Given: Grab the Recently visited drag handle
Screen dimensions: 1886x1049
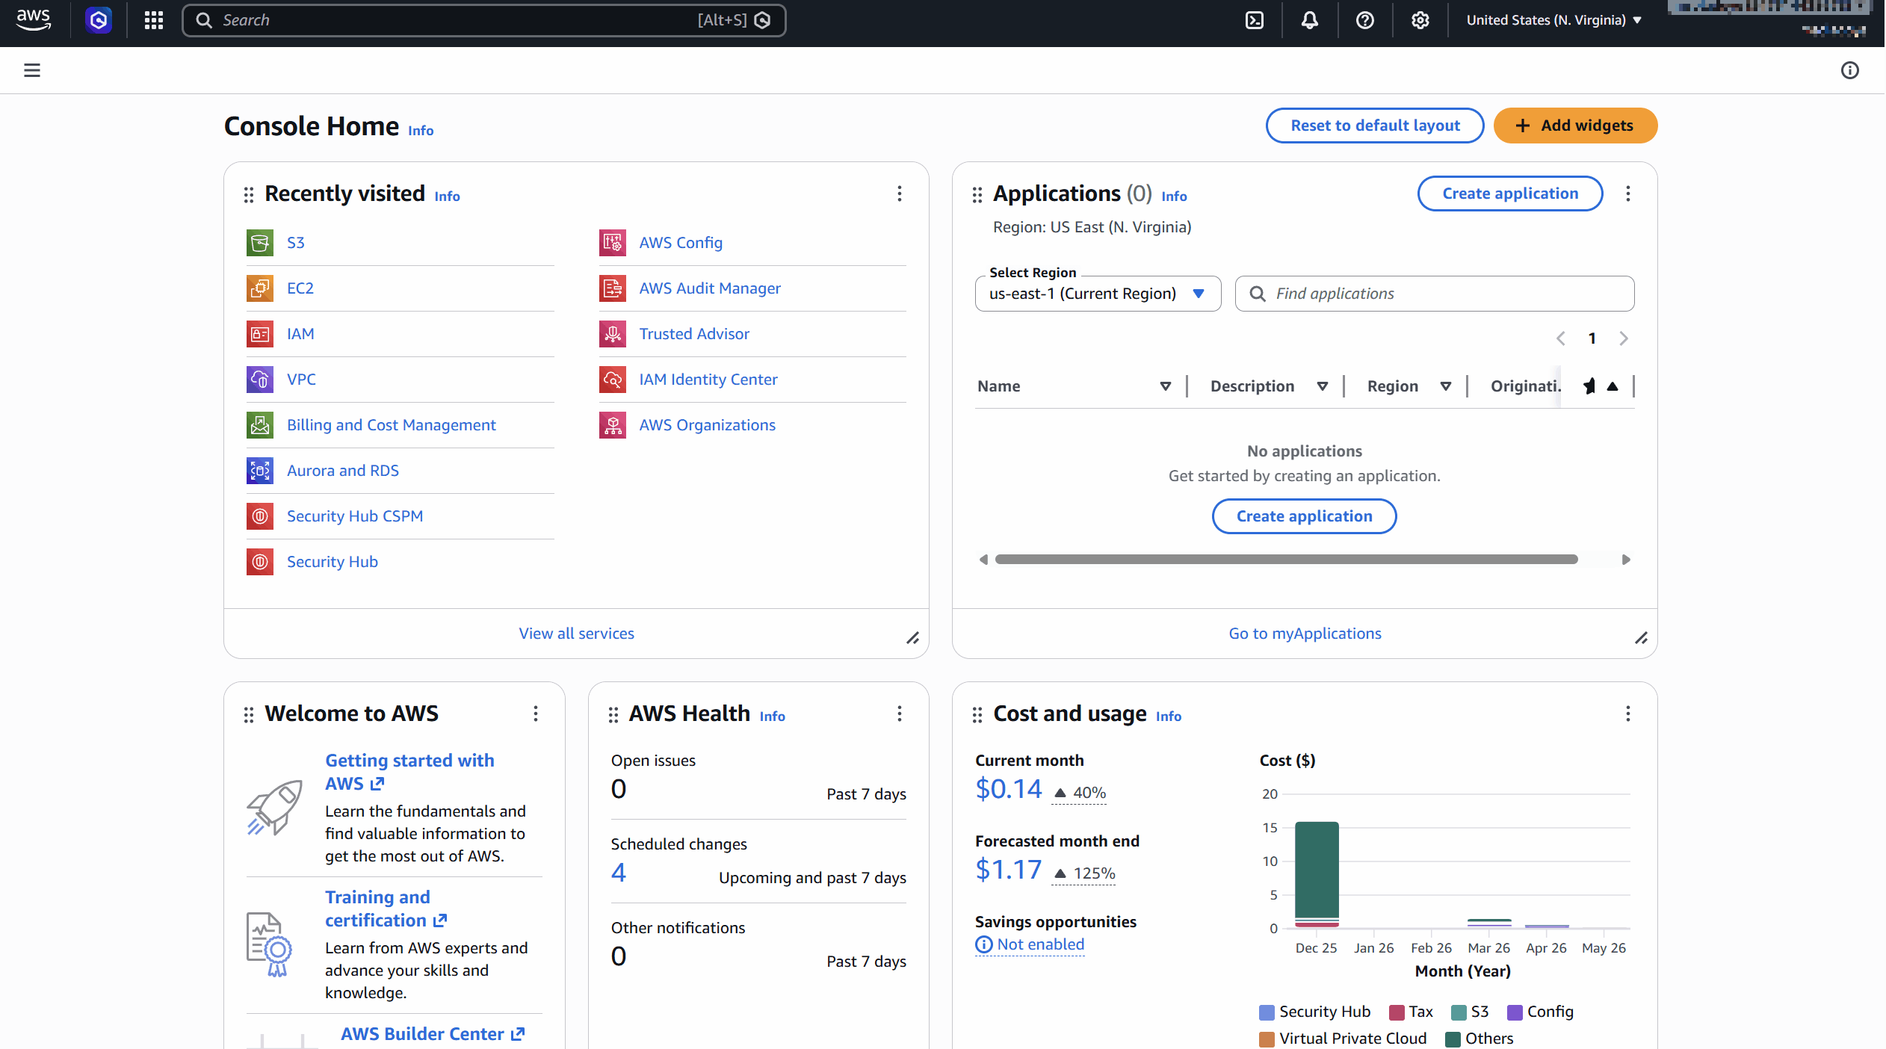Looking at the screenshot, I should pos(249,195).
